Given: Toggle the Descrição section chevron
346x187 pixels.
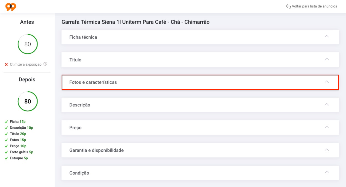Looking at the screenshot, I should (327, 105).
